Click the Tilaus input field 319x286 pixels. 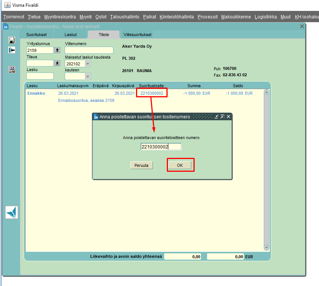[40, 63]
